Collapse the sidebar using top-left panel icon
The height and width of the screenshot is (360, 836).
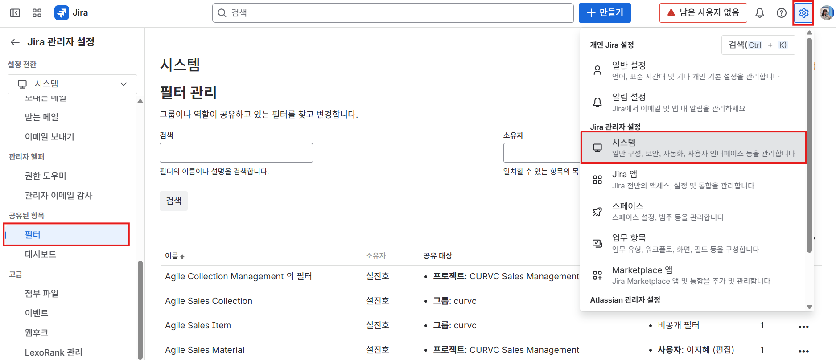click(x=15, y=13)
